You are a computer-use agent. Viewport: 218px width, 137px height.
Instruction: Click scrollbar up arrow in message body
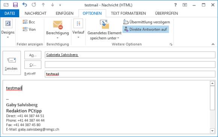tap(212, 83)
